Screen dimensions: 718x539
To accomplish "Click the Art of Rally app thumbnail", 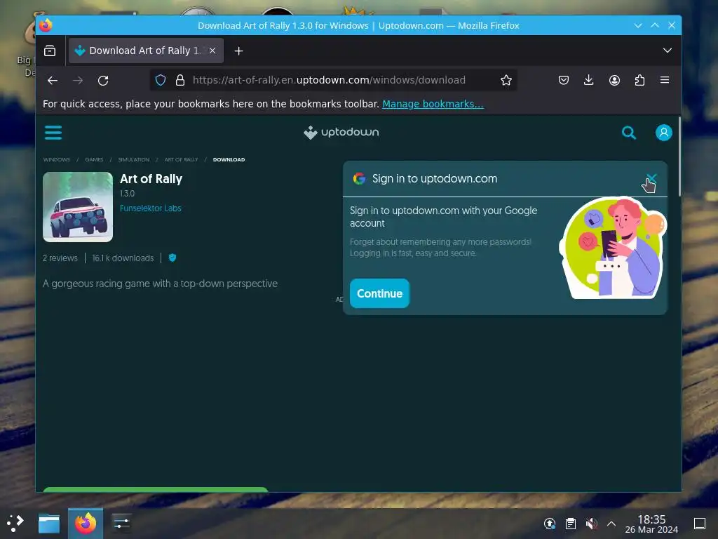I will tap(78, 207).
